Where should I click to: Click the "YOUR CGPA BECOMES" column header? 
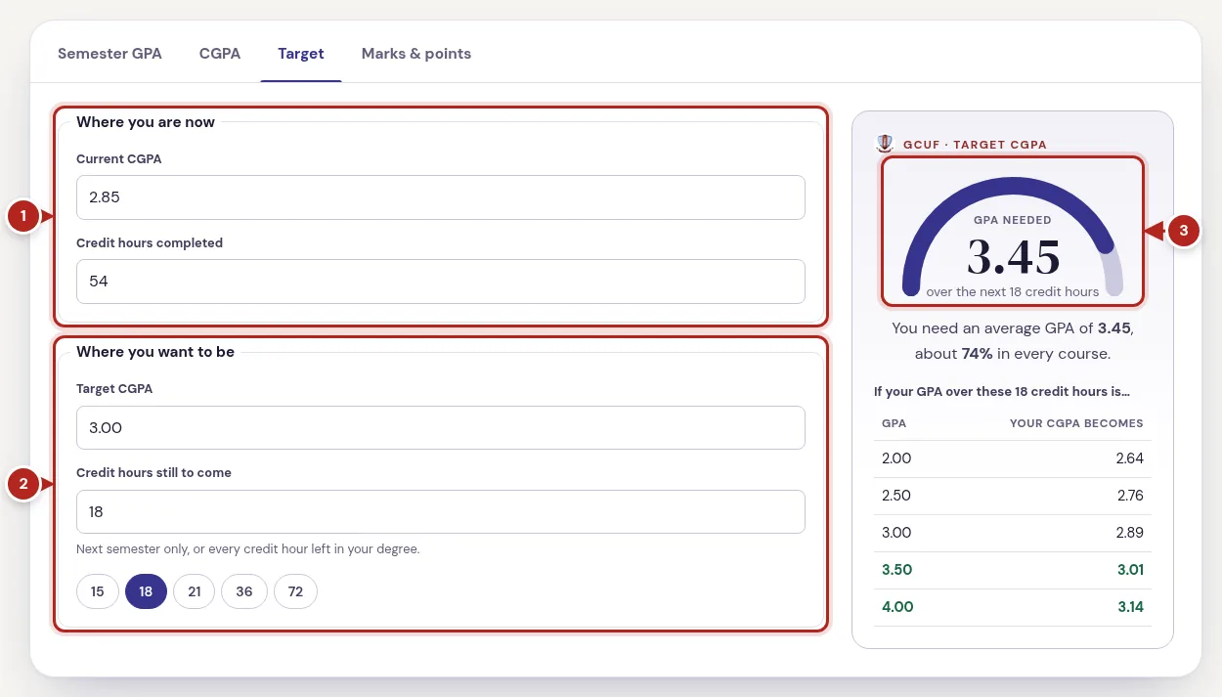pos(1076,423)
